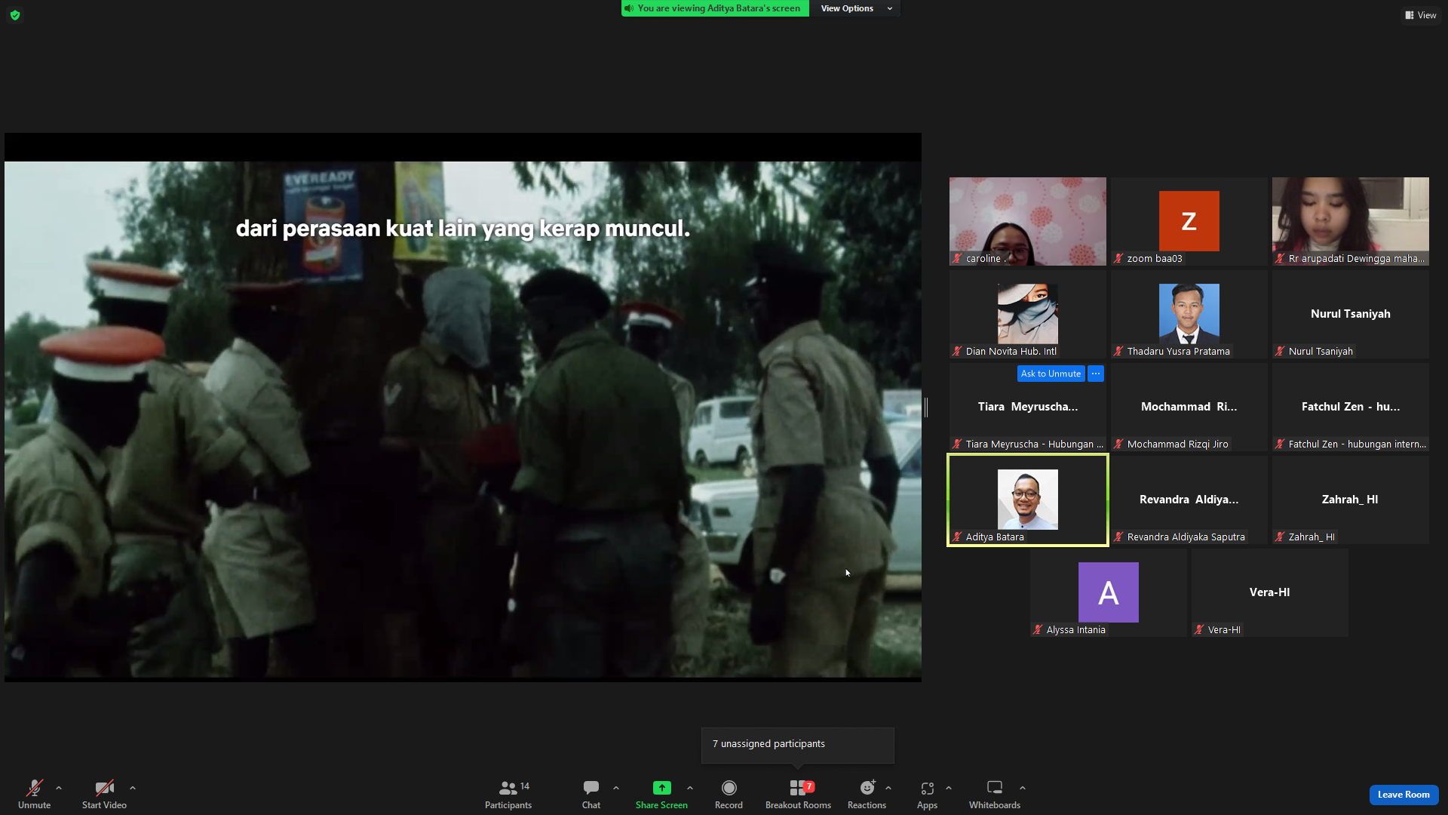Select Mochammad Rizqi Jiro's tile

click(1189, 407)
